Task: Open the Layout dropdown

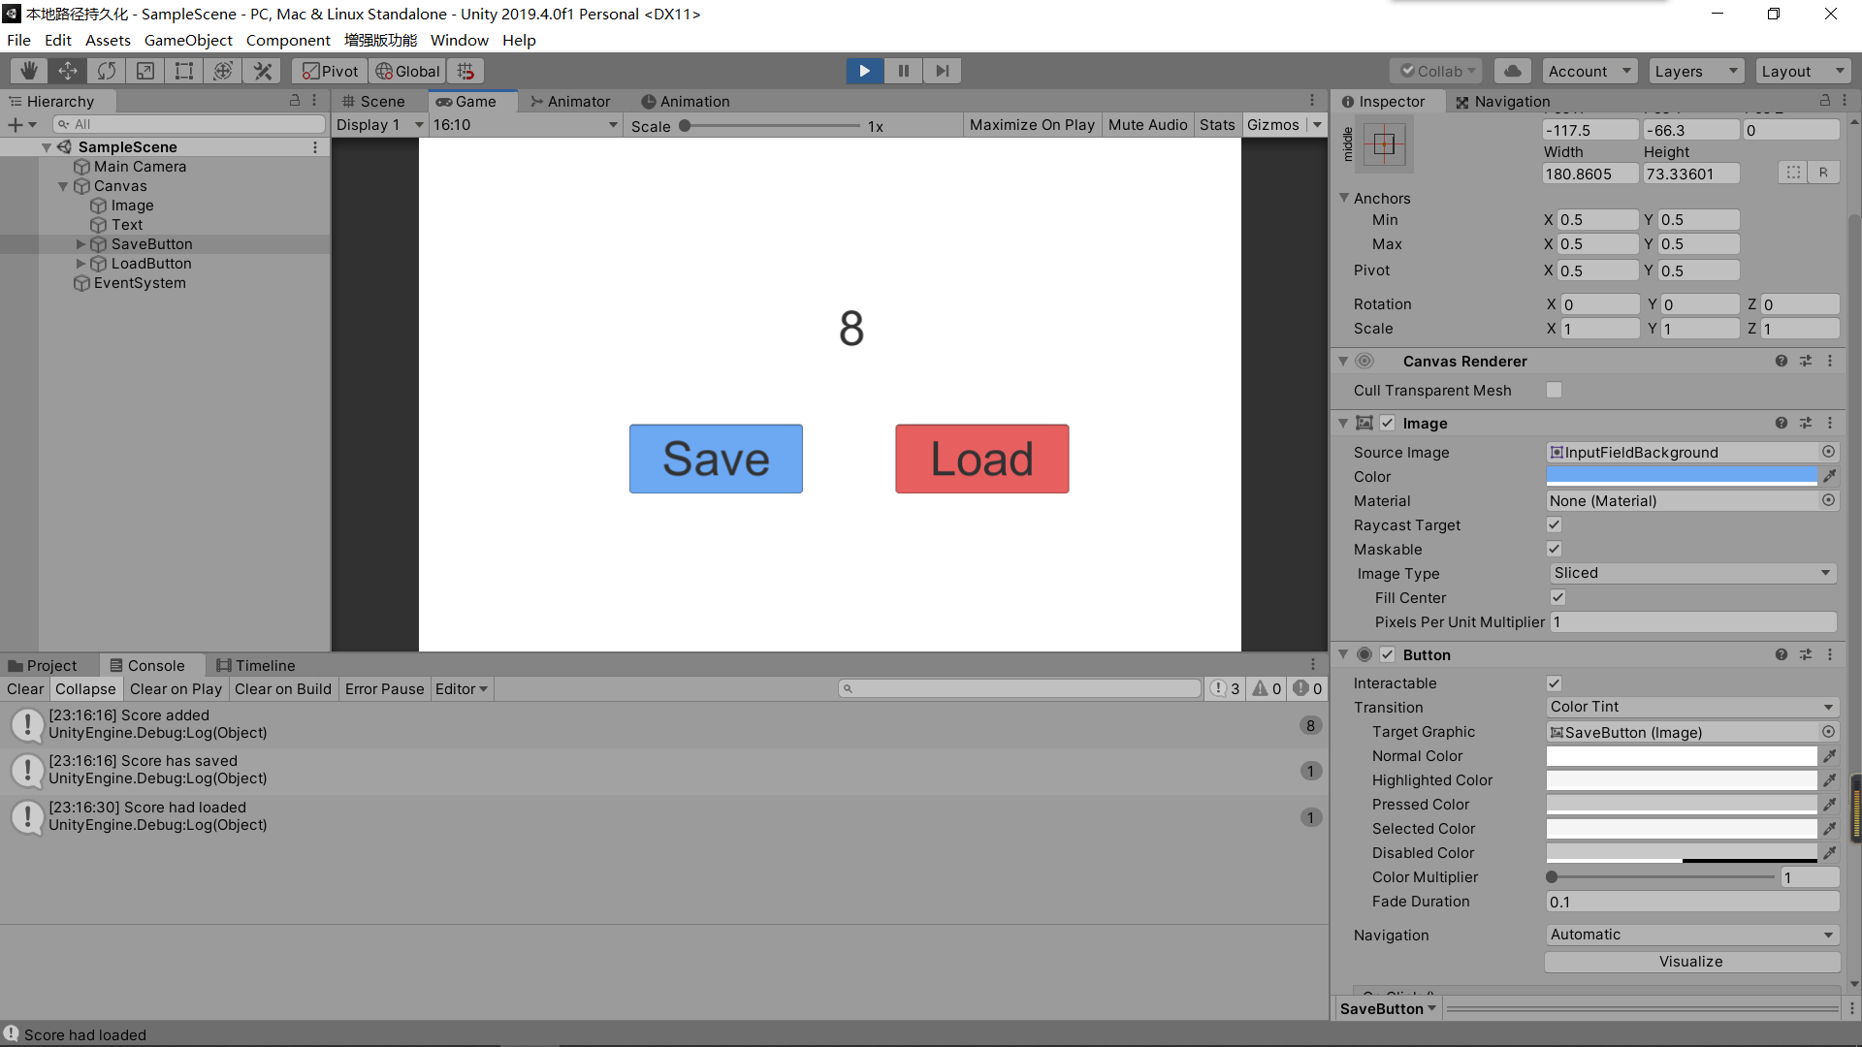Action: tap(1802, 71)
